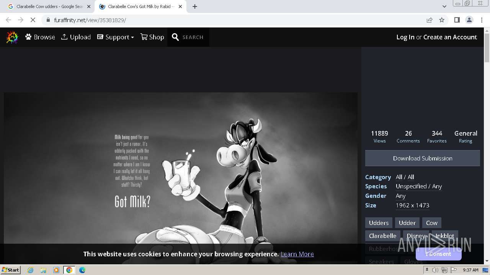The height and width of the screenshot is (275, 490).
Task: Click the network tray icon
Action: (444, 270)
